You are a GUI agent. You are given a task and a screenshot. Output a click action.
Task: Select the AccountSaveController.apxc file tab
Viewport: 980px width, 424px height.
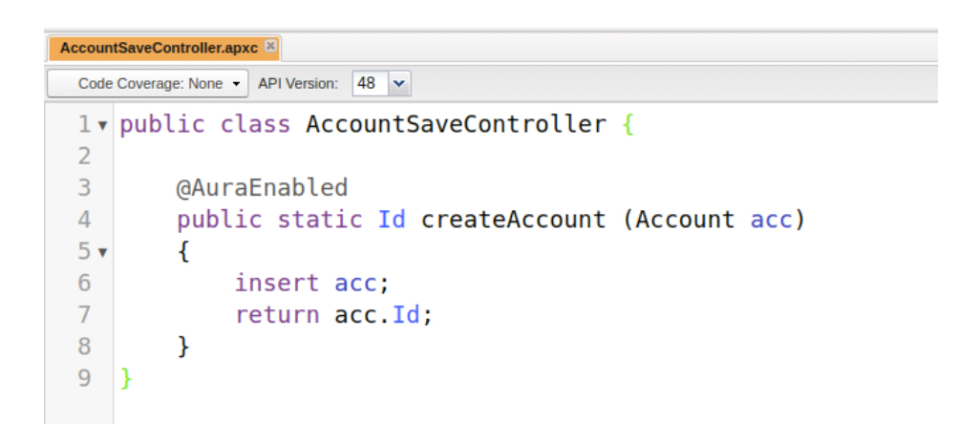[159, 47]
